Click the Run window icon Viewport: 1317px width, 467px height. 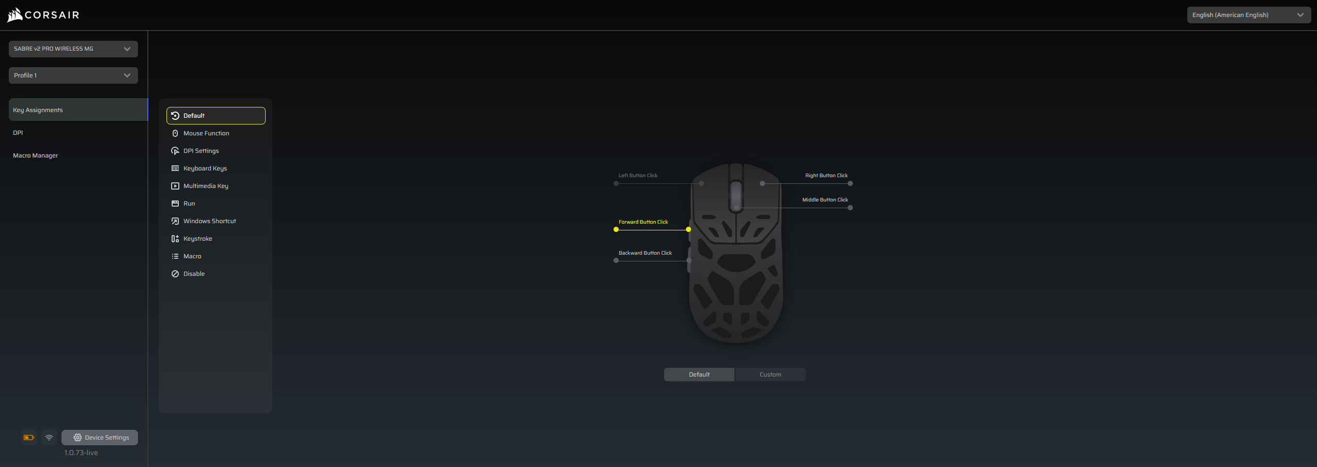pos(175,204)
